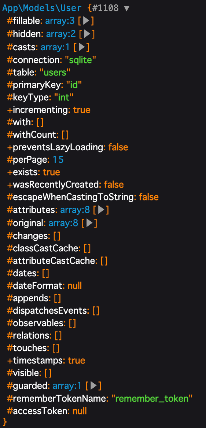Expand the #casts array triangle
The width and height of the screenshot is (206, 428).
[82, 48]
